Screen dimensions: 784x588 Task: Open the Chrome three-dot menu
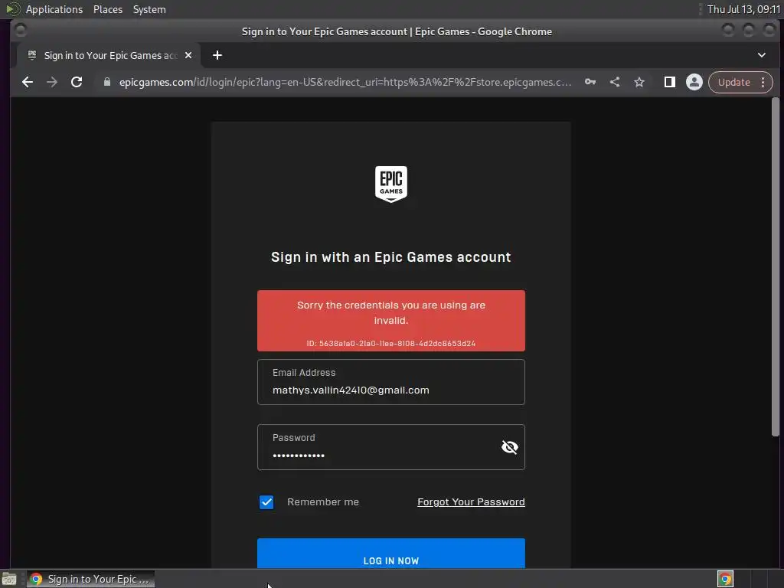(763, 82)
